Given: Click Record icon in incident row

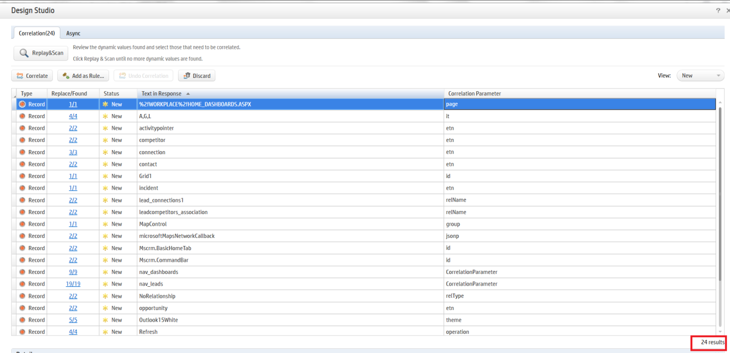Looking at the screenshot, I should coord(22,188).
